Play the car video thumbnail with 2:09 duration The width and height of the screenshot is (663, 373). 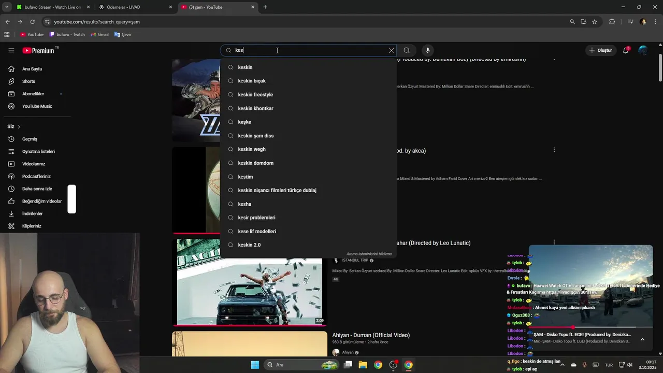pyautogui.click(x=249, y=282)
